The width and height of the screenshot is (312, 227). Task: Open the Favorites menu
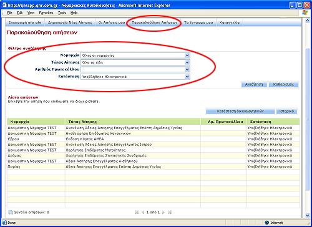click(x=46, y=13)
